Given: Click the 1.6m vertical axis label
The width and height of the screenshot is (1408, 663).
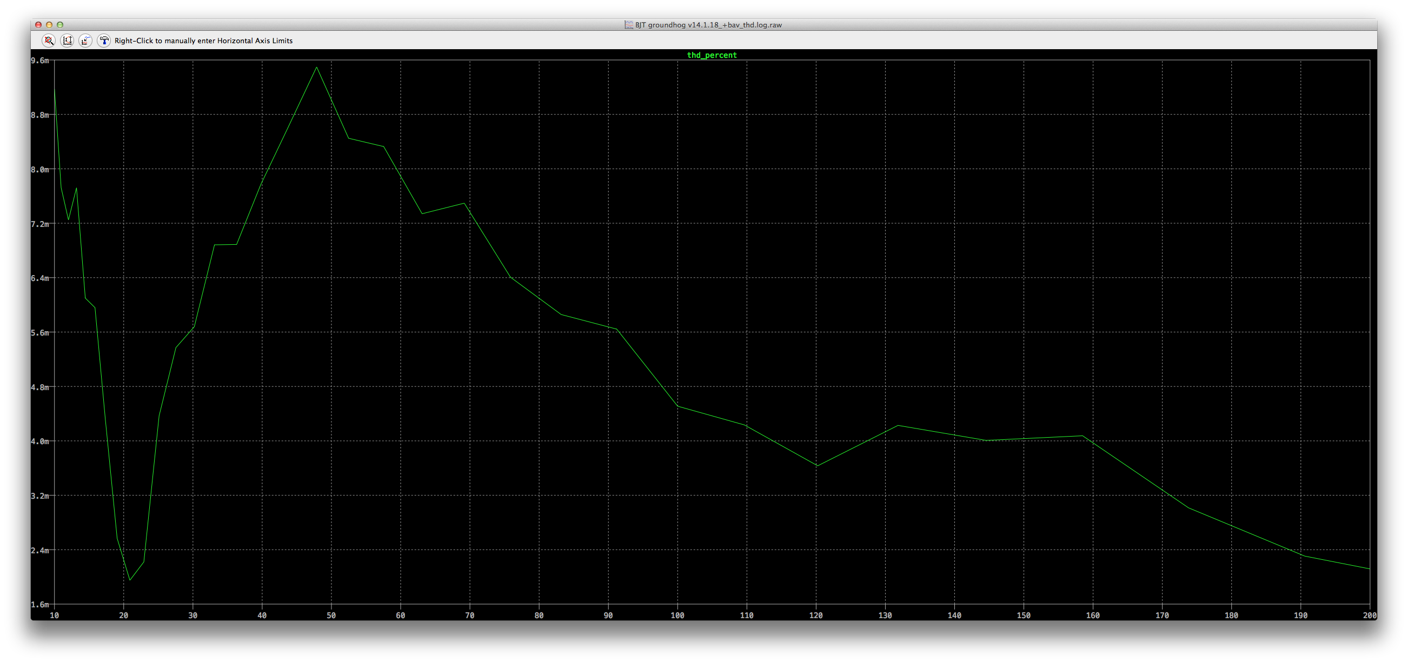Looking at the screenshot, I should (40, 605).
